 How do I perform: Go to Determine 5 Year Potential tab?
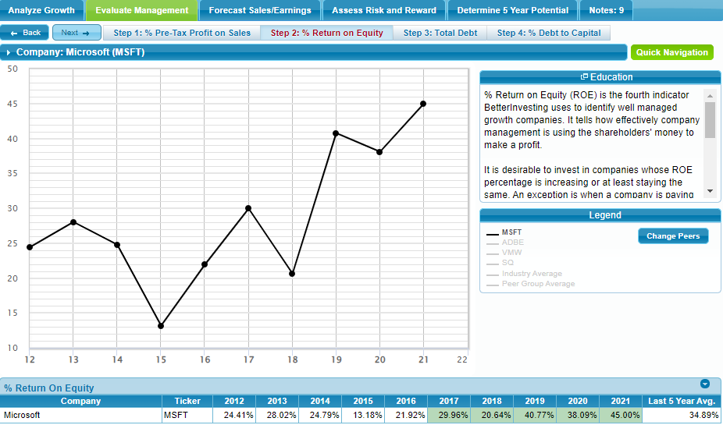click(x=513, y=10)
